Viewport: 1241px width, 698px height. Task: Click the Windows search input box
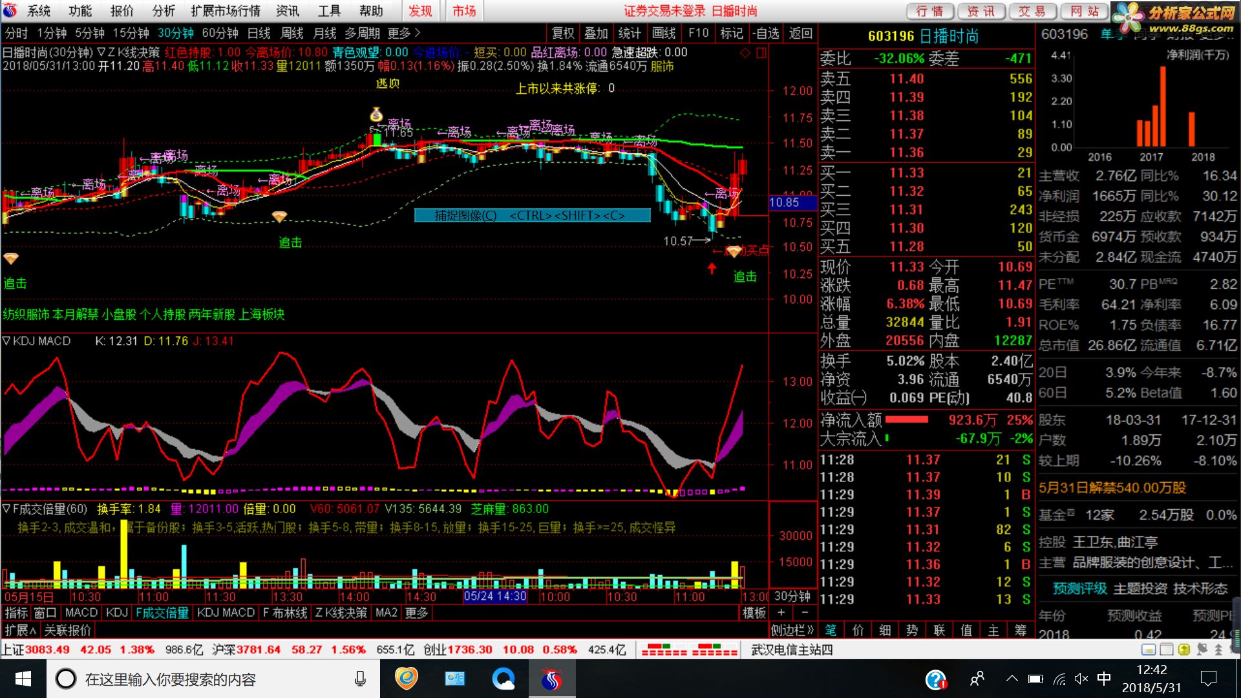pyautogui.click(x=213, y=679)
